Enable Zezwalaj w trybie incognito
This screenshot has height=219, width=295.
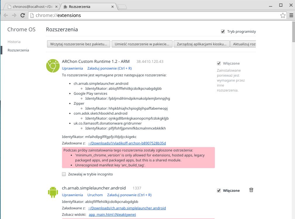[64, 174]
